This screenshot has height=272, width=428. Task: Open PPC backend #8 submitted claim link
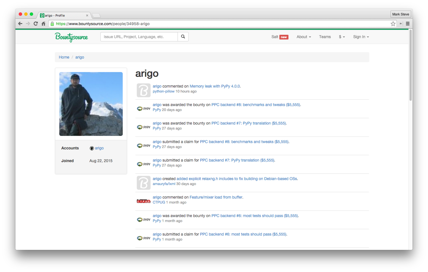click(244, 142)
